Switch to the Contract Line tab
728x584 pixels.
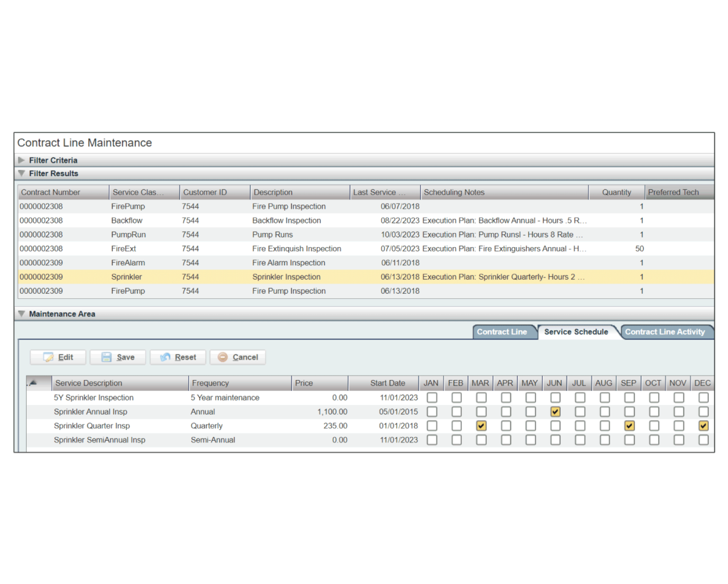(502, 332)
